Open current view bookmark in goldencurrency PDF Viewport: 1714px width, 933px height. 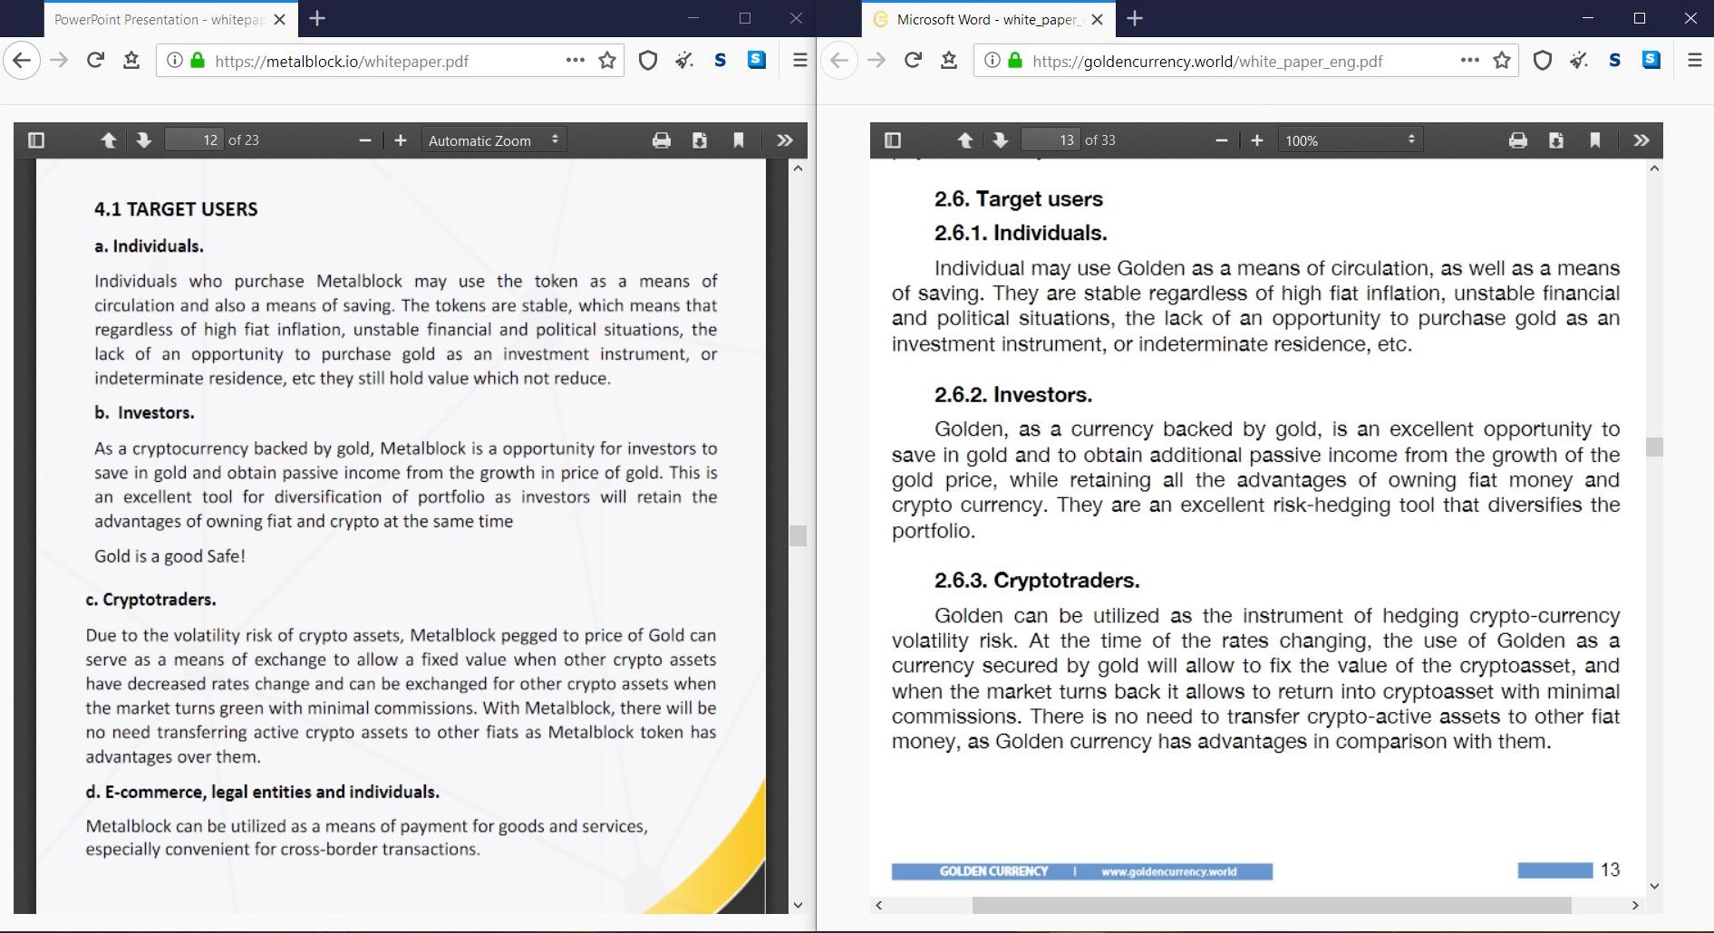click(x=1595, y=140)
